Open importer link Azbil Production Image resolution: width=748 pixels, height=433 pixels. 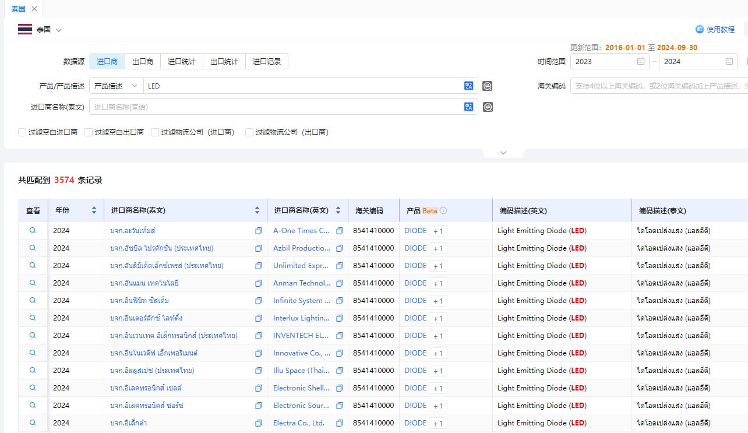tap(302, 248)
